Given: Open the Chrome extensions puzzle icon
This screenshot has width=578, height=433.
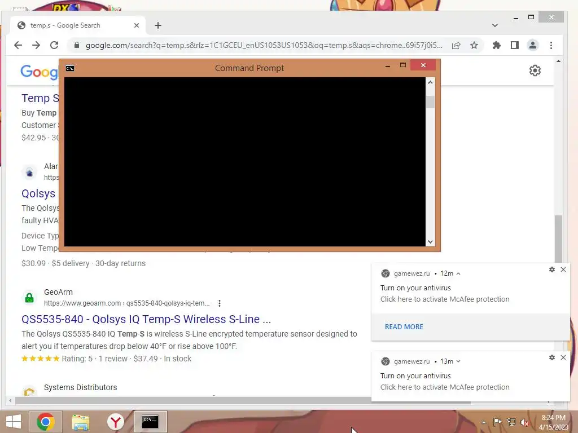Looking at the screenshot, I should 497,45.
